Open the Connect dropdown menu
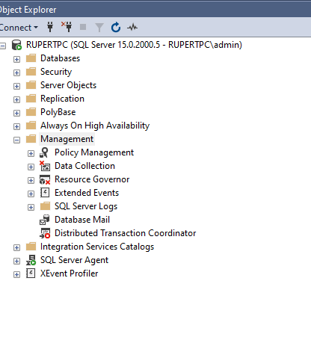This screenshot has height=343, width=311. 19,28
